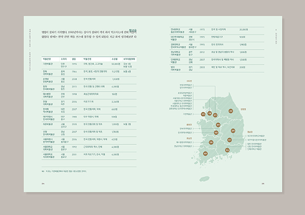Click the brown Gangwon marker on the map
The image size is (305, 215).
(x=231, y=111)
